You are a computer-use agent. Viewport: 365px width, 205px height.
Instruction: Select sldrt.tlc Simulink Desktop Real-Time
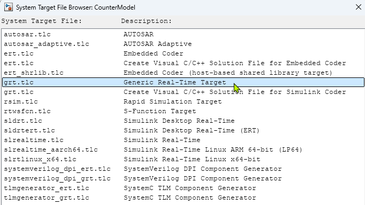click(183, 121)
